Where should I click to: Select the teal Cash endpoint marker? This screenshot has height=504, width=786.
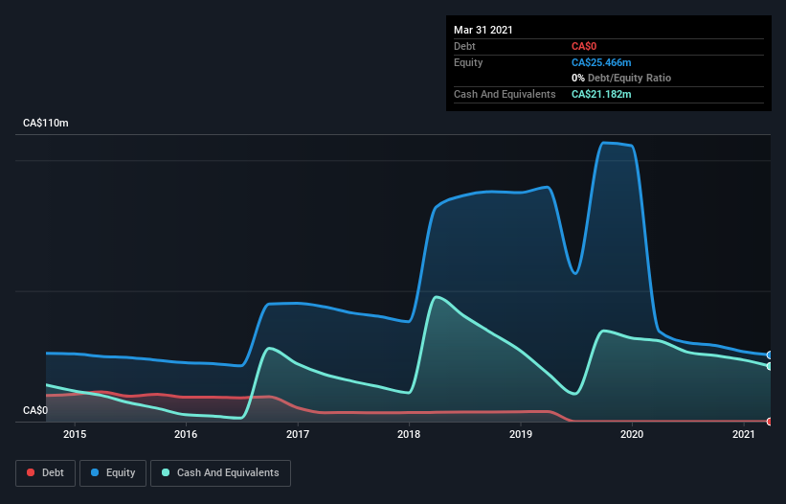[x=770, y=366]
